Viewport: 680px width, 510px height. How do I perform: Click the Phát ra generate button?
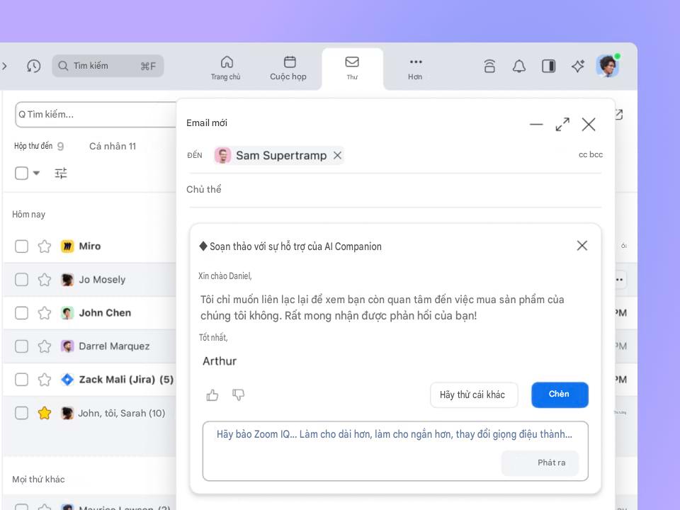(540, 463)
